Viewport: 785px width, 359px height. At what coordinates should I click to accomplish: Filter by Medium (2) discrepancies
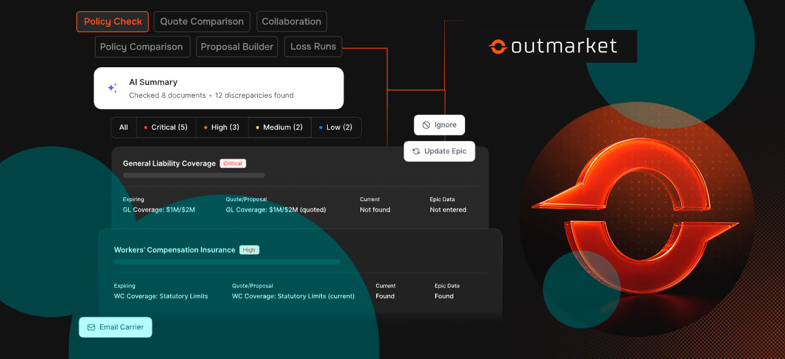coord(279,127)
